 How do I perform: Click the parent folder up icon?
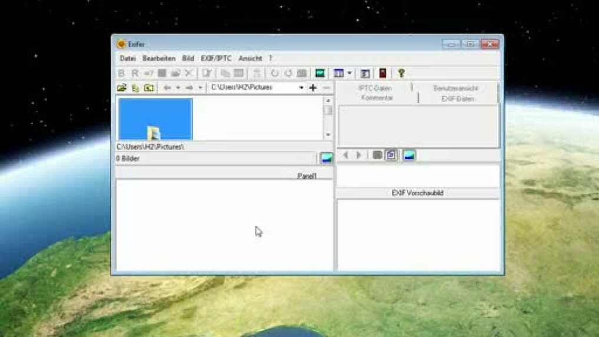(149, 88)
